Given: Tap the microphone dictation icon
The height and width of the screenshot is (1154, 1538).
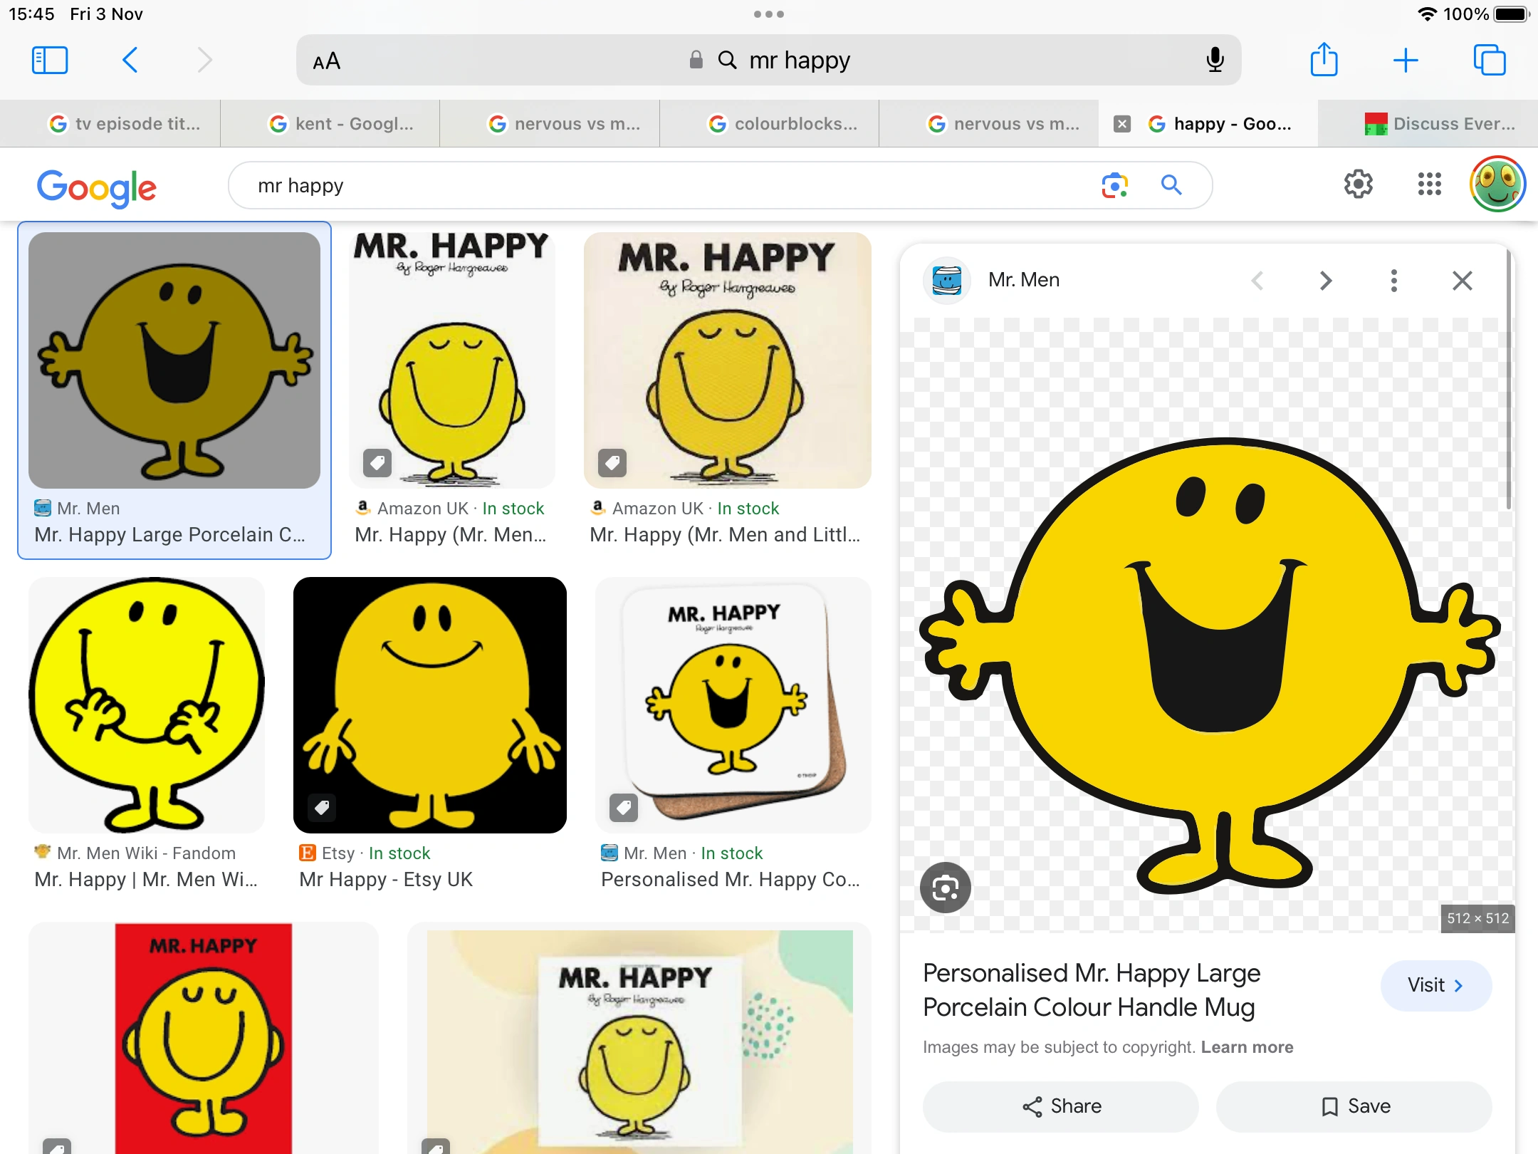Looking at the screenshot, I should [x=1215, y=61].
